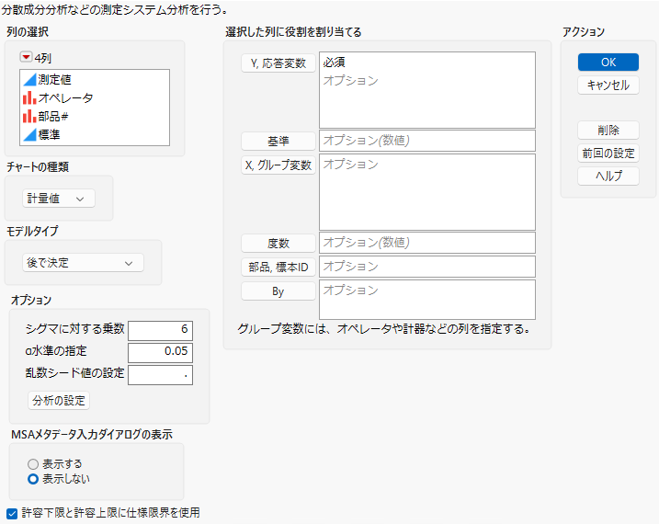
Task: Select the 表示しない radio button
Action: (33, 479)
